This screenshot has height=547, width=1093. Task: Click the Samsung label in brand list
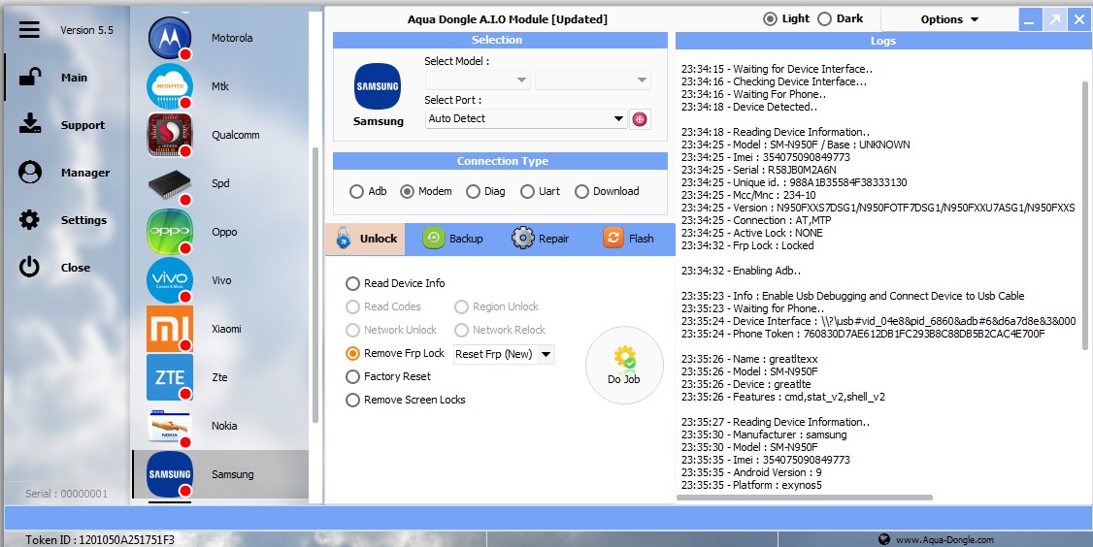[x=233, y=474]
